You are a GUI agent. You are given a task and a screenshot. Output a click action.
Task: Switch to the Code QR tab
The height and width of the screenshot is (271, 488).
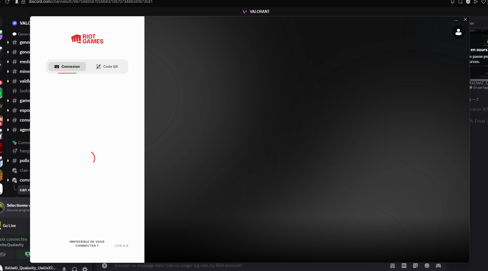click(x=107, y=67)
